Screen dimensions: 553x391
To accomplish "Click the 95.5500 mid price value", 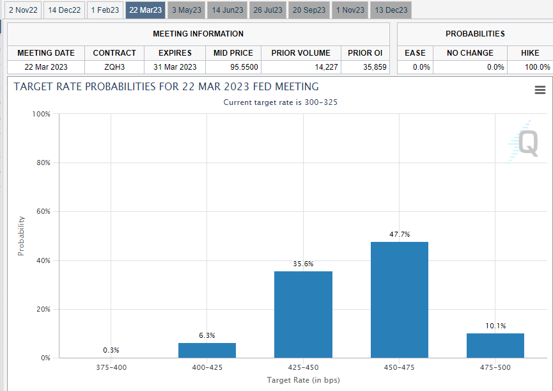I will 233,67.
